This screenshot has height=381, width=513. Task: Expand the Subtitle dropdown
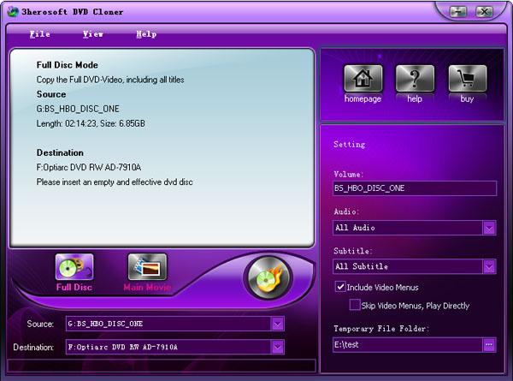489,266
